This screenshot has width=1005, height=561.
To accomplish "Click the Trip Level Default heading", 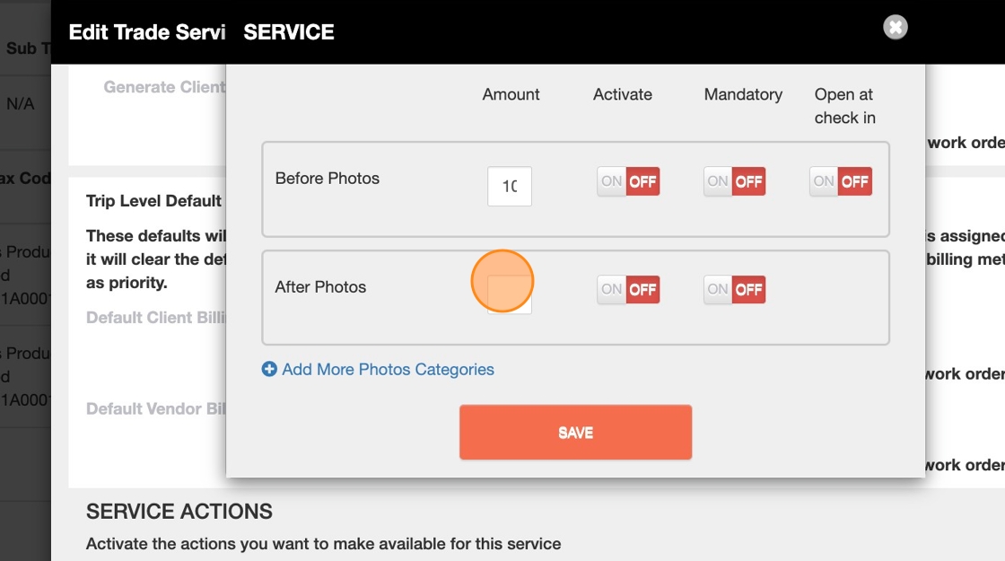I will click(153, 200).
